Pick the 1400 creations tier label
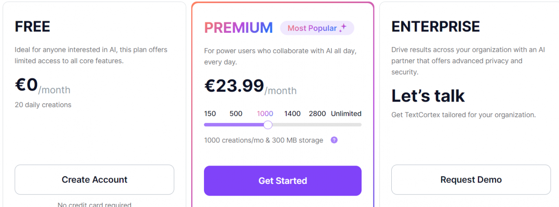This screenshot has width=559, height=207. click(292, 114)
